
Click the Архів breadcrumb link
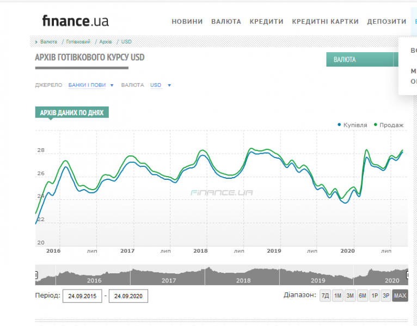click(x=106, y=41)
